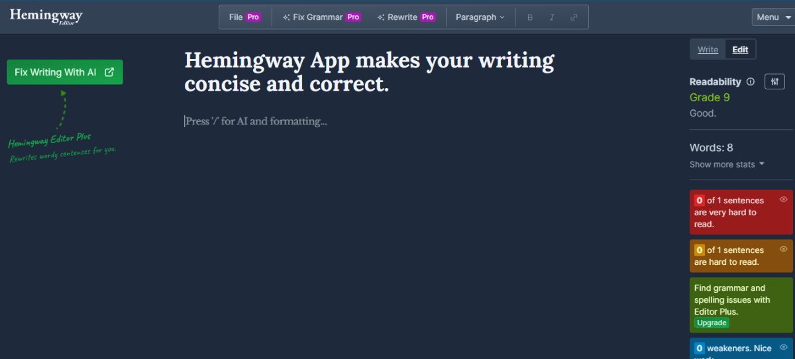Toggle visibility of very hard sentences highlight
This screenshot has height=359, width=795.
(x=784, y=199)
